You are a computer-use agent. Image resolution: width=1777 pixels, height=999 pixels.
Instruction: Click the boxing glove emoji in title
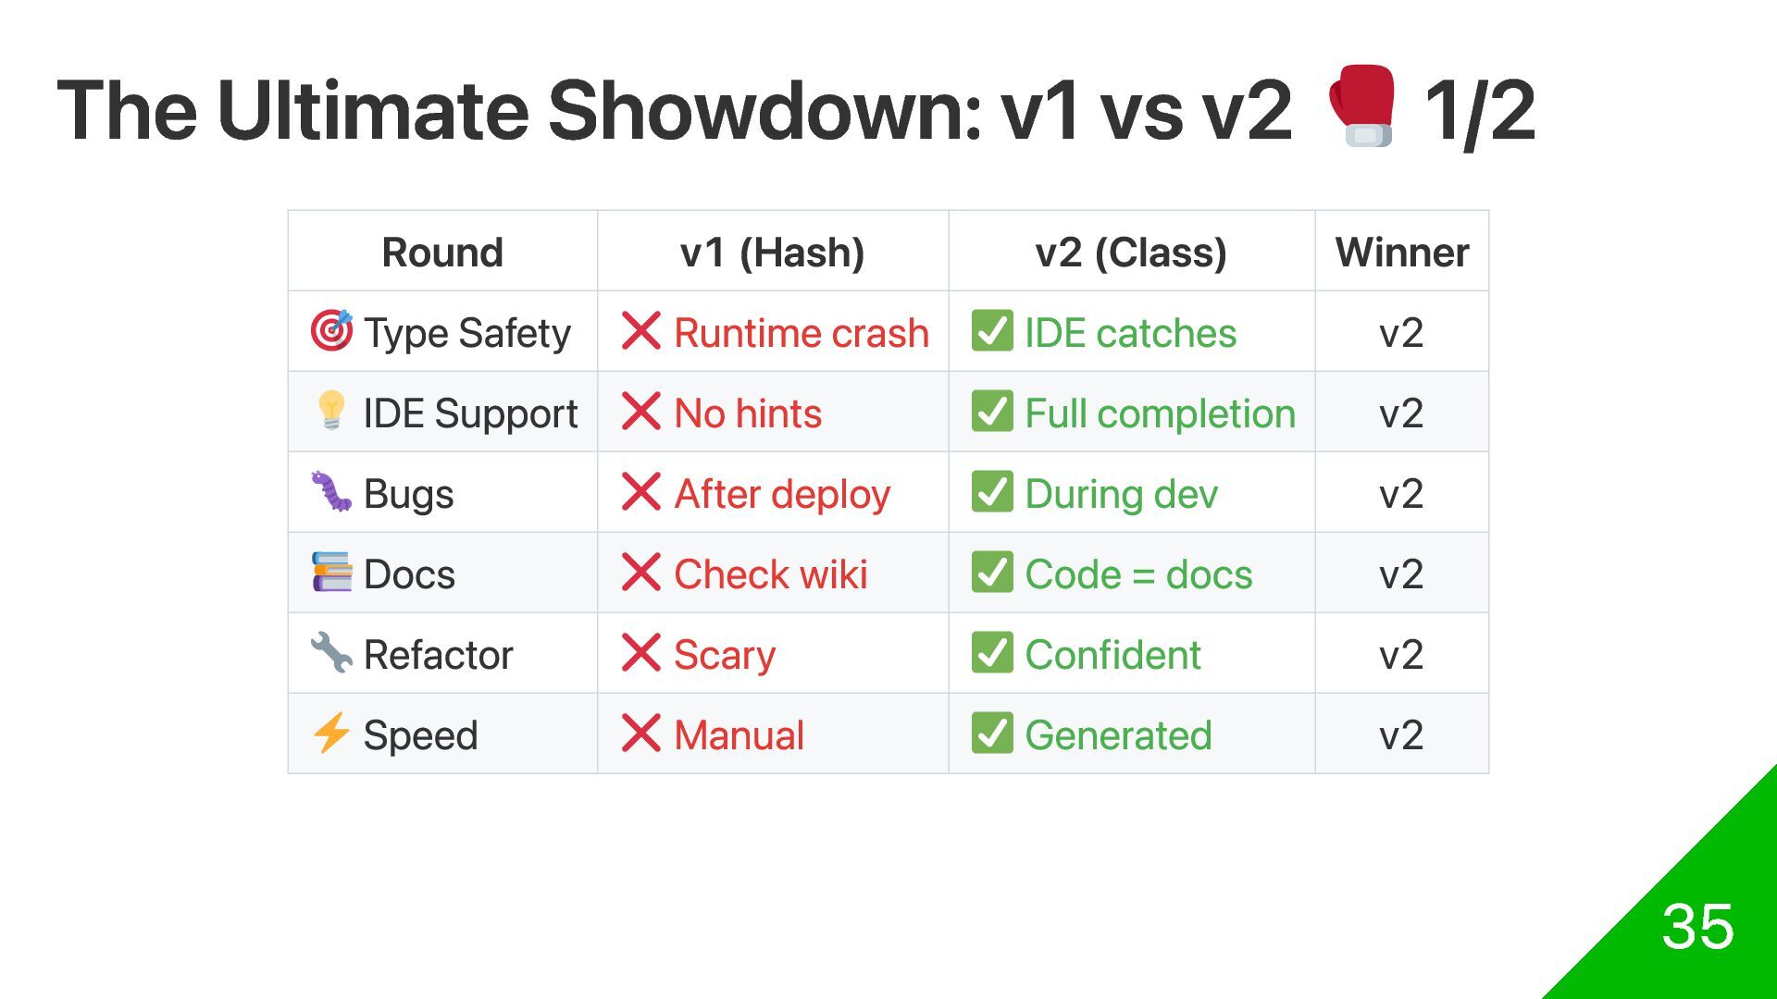click(1361, 105)
